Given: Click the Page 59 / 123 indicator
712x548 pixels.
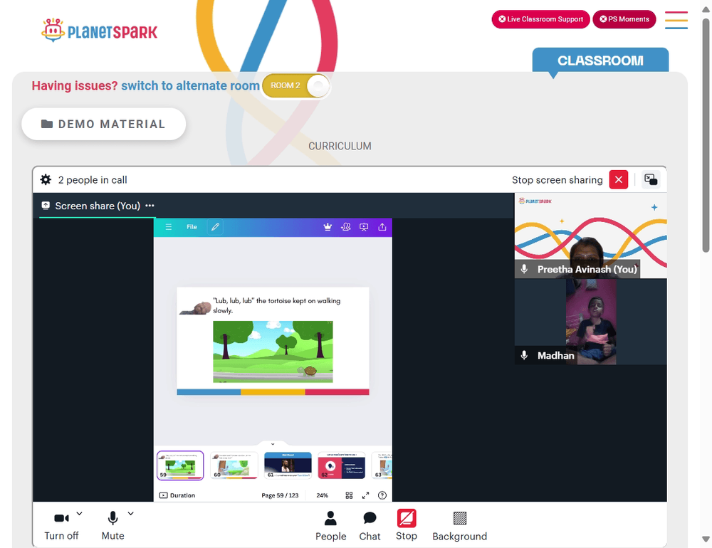Looking at the screenshot, I should click(280, 495).
